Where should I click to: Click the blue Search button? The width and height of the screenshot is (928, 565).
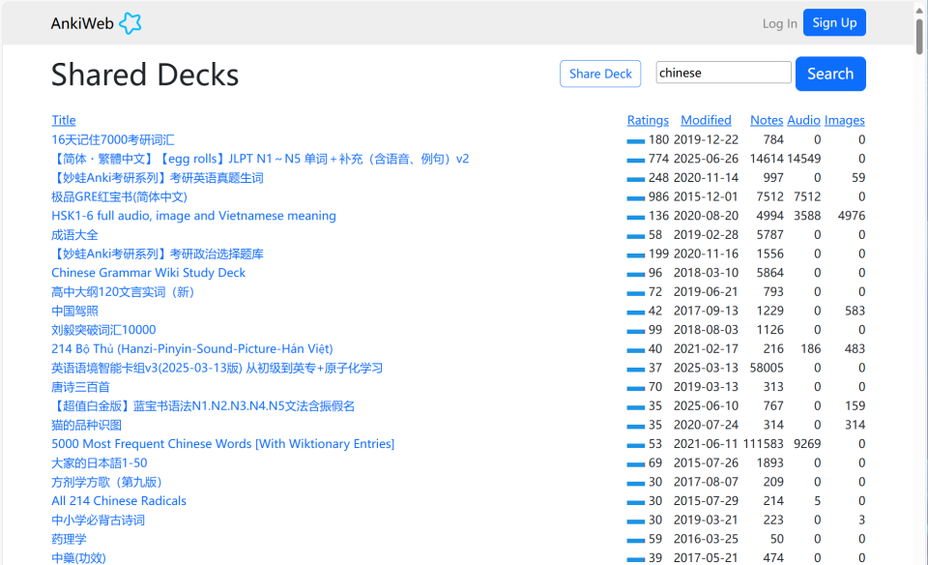click(830, 74)
